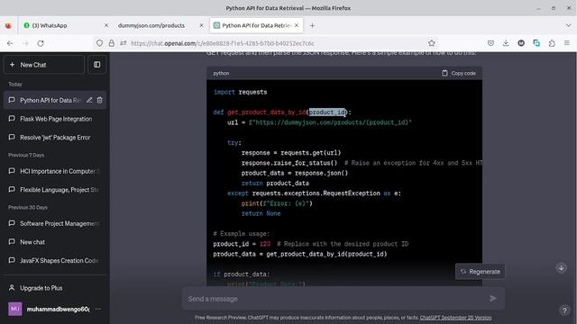
Task: Open the Firefox downloads panel
Action: click(x=506, y=43)
